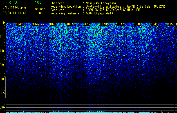Click the 1048 time marker

138,24
